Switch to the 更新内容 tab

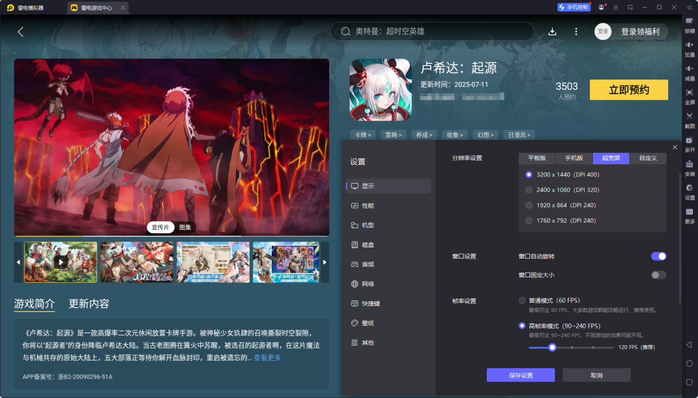coord(89,304)
